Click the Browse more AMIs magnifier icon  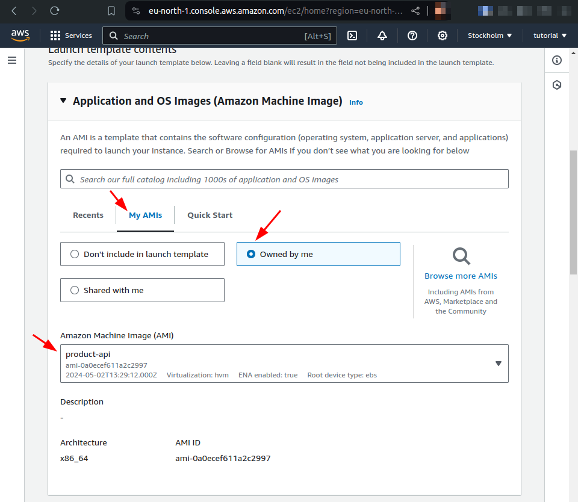tap(461, 256)
